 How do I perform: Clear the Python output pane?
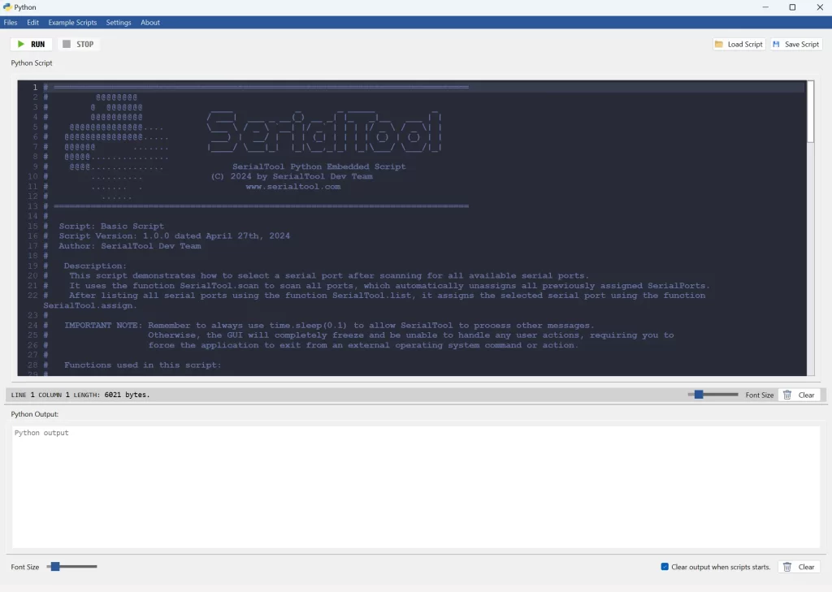click(799, 567)
